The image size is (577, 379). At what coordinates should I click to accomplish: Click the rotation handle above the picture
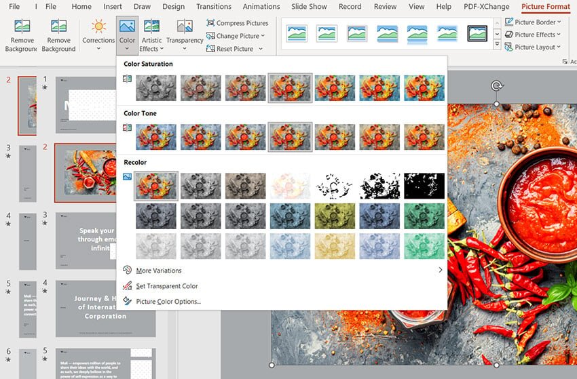click(497, 86)
